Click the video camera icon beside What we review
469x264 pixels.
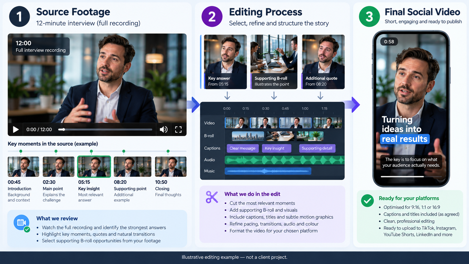[x=22, y=223]
